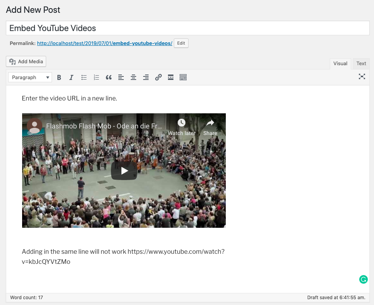Insert a bulleted list
This screenshot has height=305, width=374.
(x=84, y=77)
